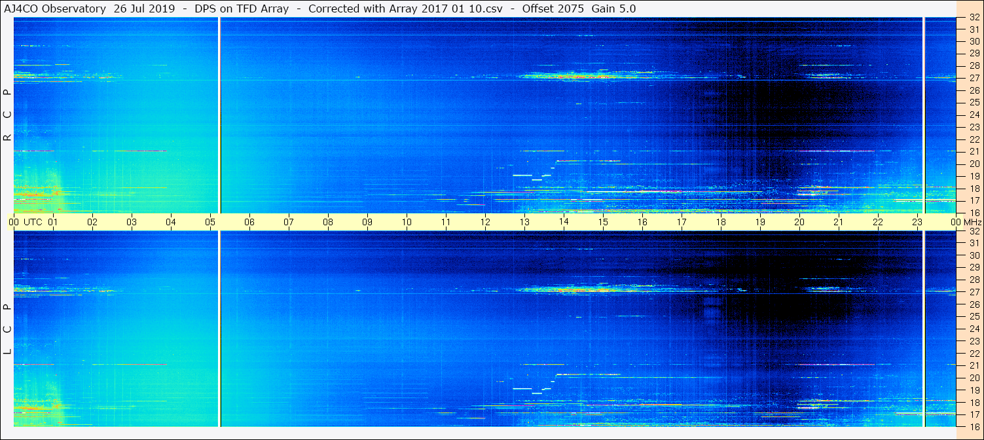This screenshot has height=440, width=984.
Task: Click the 23 hour time axis label
Action: coord(917,222)
